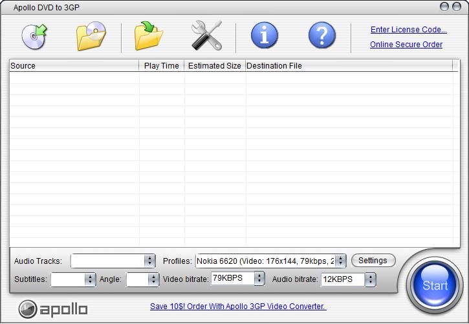Click the Destination File column header

(x=349, y=66)
